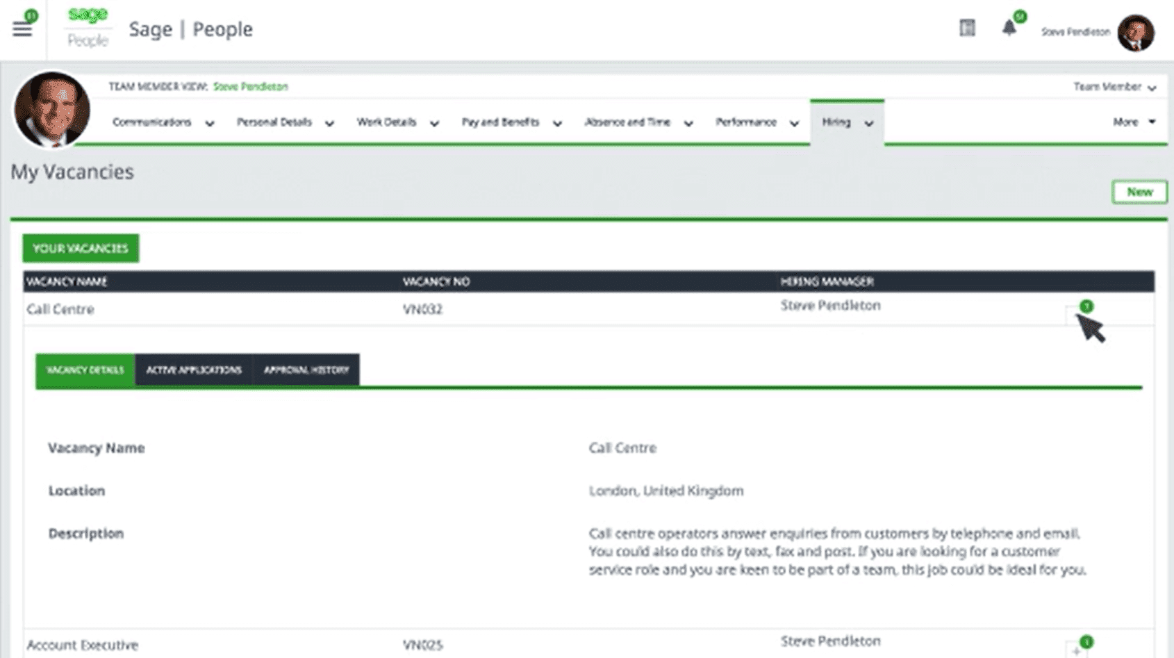Open the Absence and Time menu

coord(638,122)
